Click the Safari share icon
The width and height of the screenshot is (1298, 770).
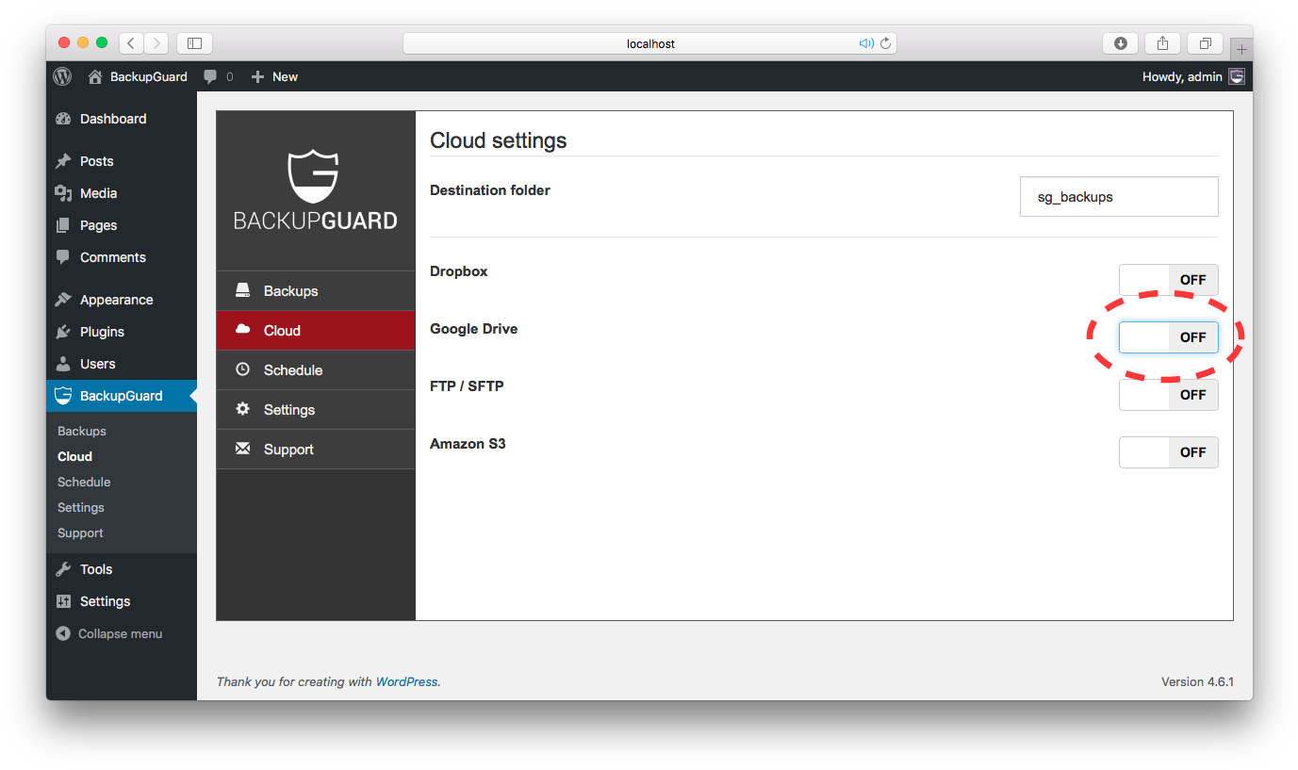click(1162, 43)
